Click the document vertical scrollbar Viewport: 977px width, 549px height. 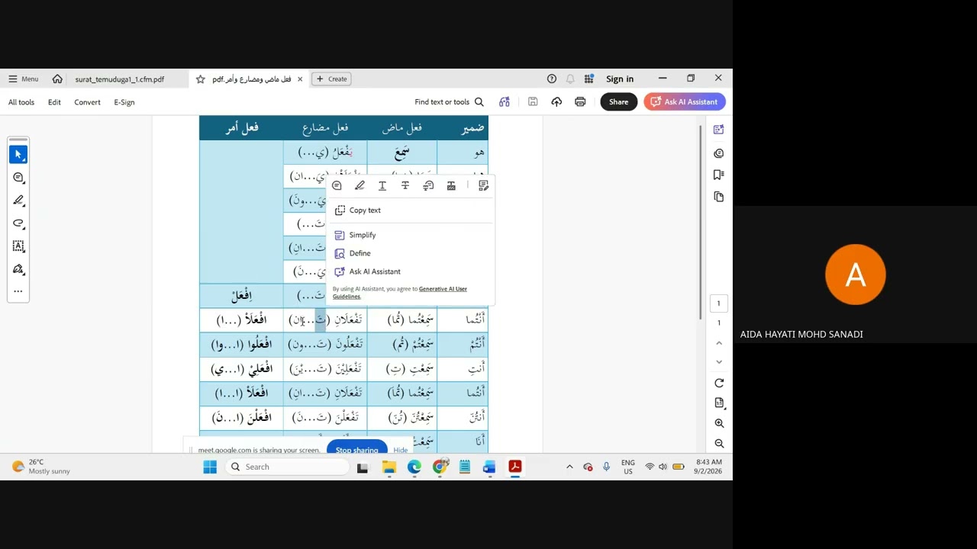[701, 221]
